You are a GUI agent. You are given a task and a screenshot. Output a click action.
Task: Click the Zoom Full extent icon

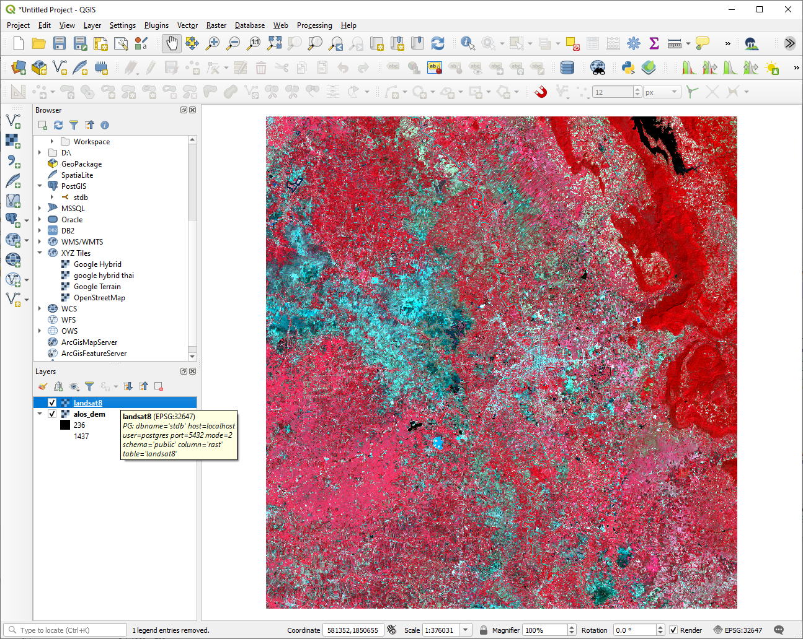coord(274,43)
